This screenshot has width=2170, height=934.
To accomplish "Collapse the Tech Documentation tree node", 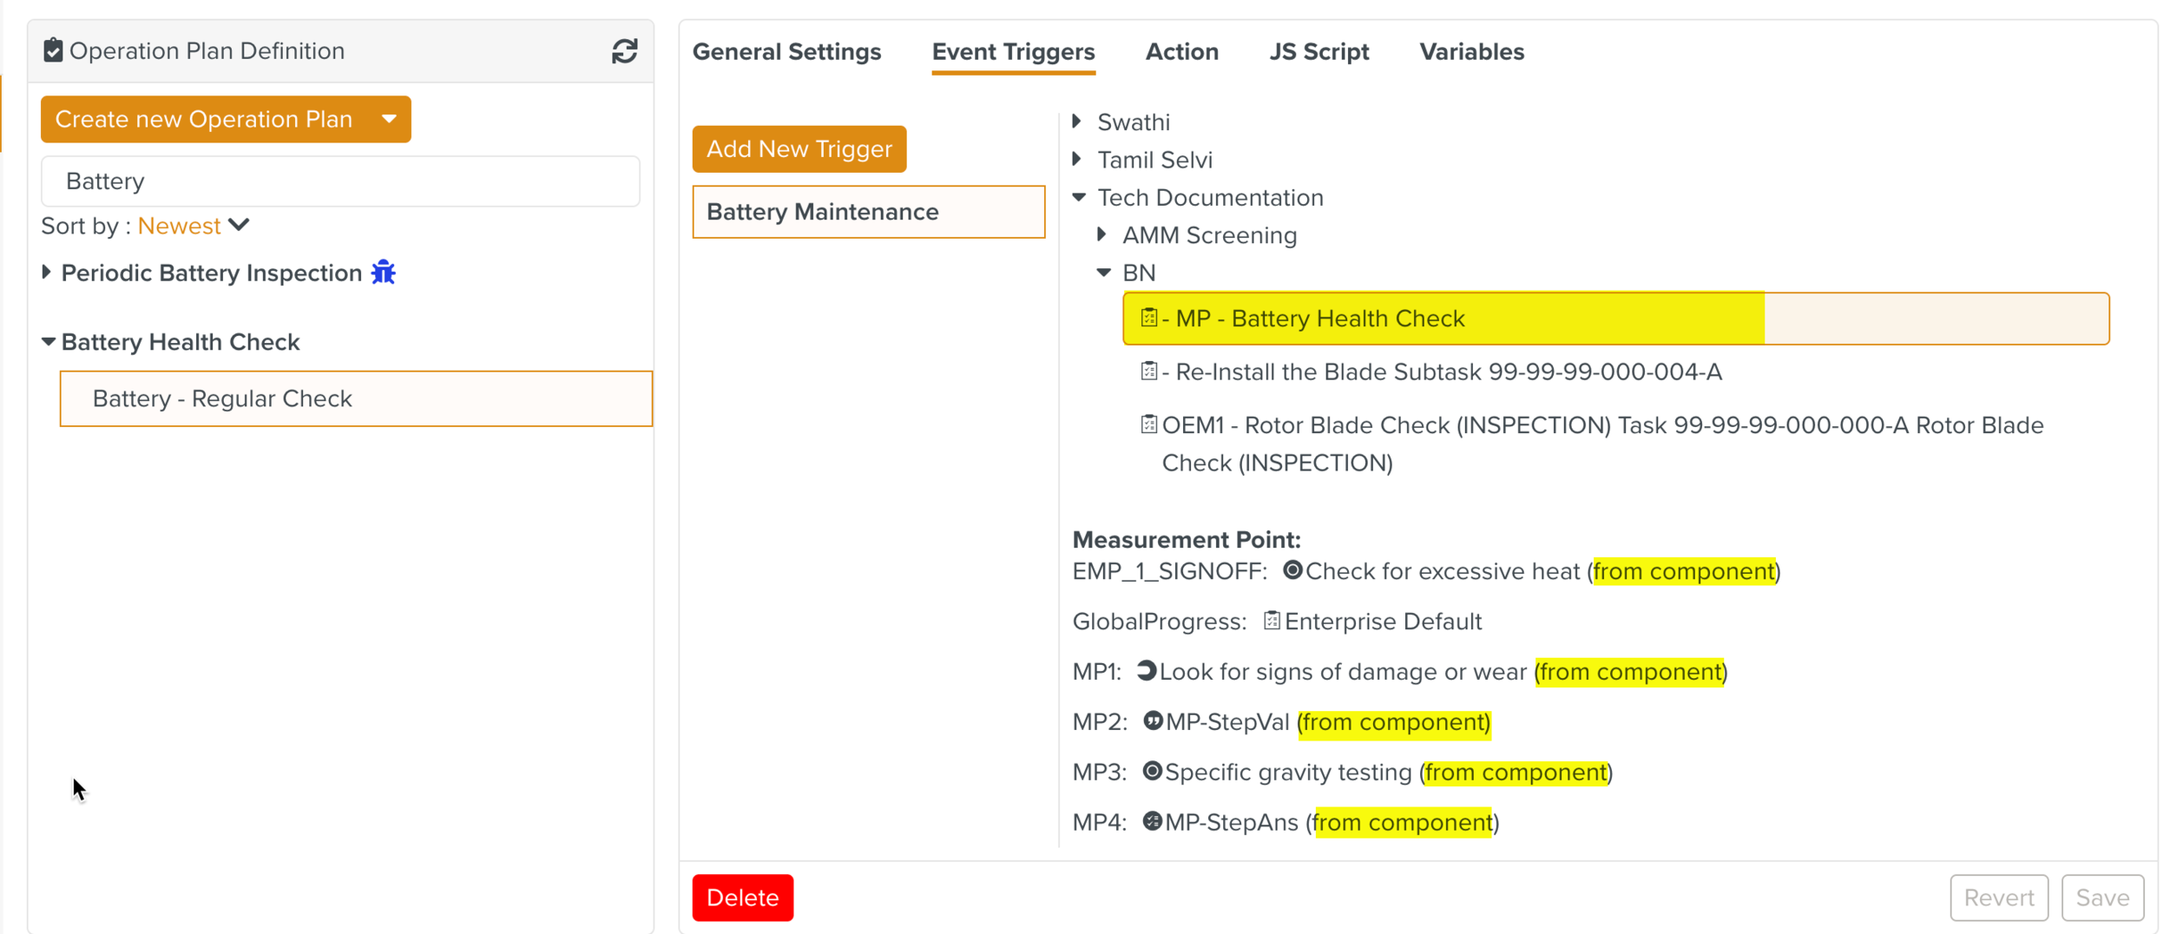I will click(x=1079, y=197).
